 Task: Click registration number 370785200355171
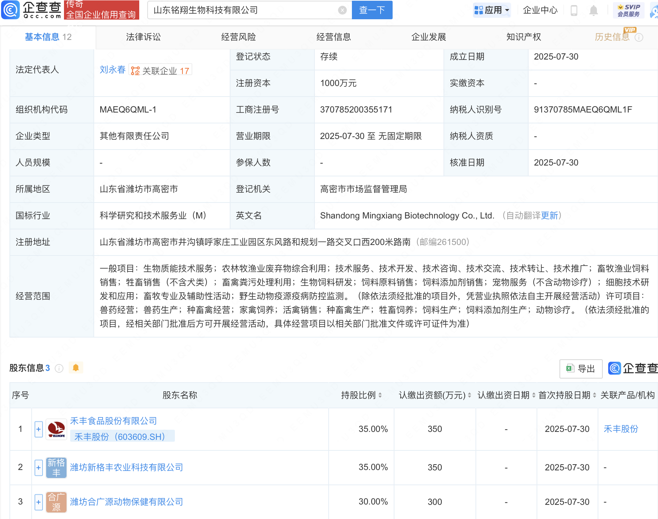tap(356, 110)
